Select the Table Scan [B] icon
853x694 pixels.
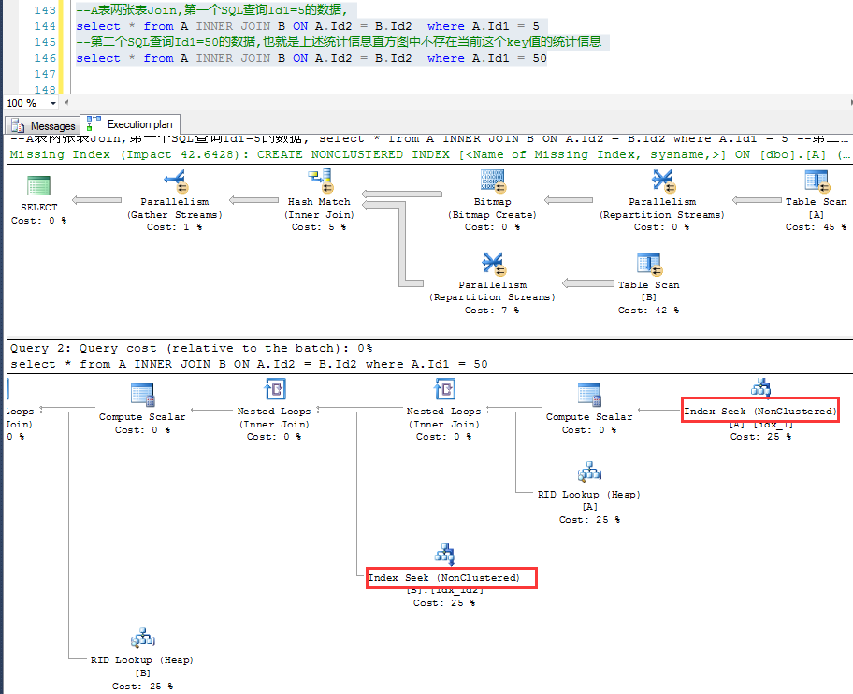(649, 265)
